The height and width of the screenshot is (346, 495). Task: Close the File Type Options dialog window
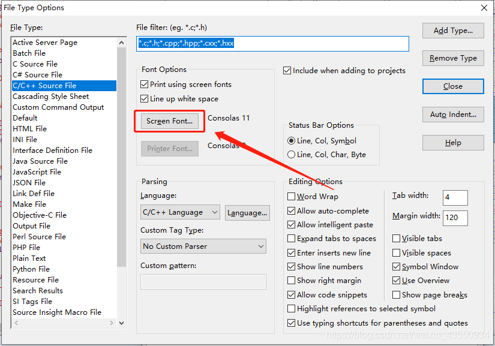(x=484, y=8)
